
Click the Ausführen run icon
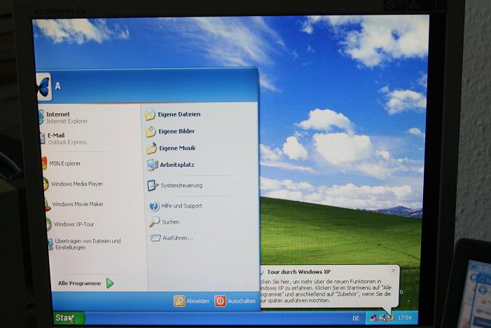pos(155,238)
